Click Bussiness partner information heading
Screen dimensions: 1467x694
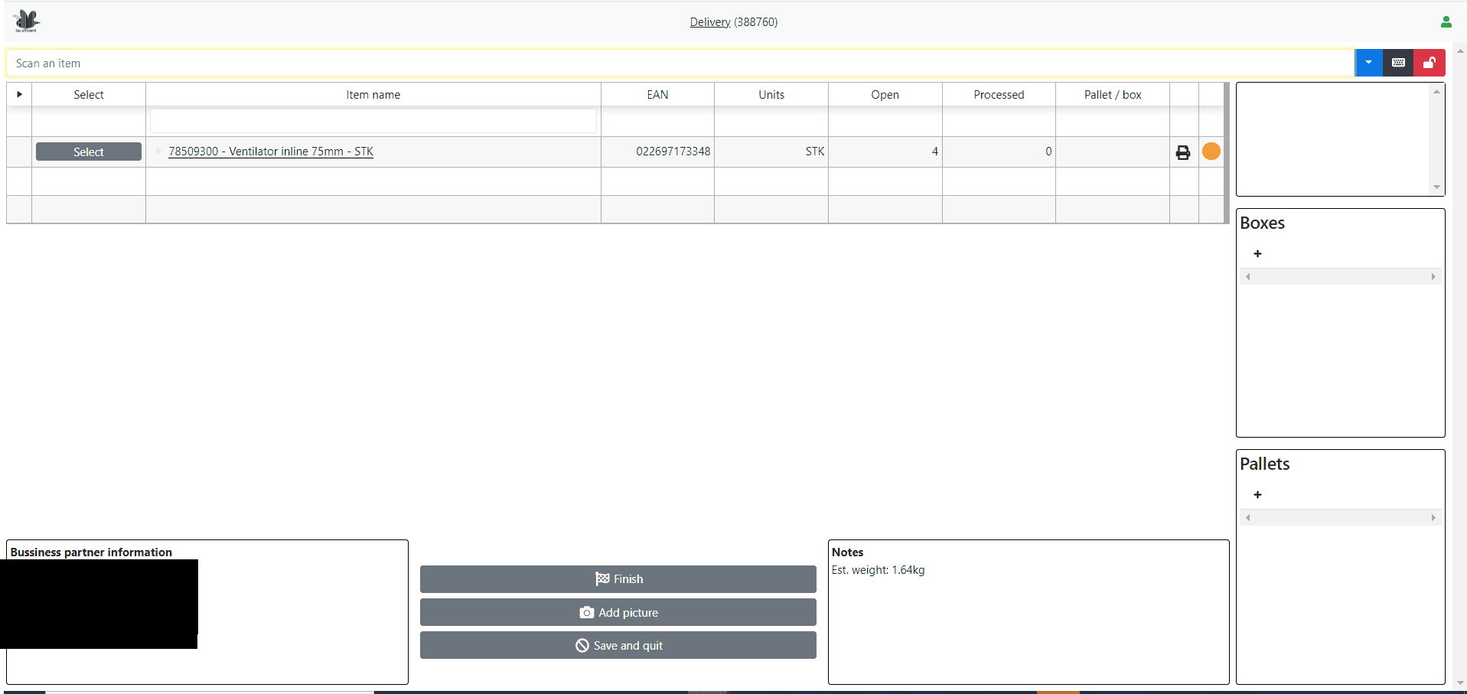91,552
